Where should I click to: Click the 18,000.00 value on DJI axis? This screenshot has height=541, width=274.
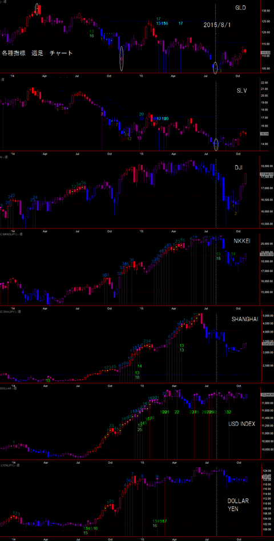click(267, 166)
